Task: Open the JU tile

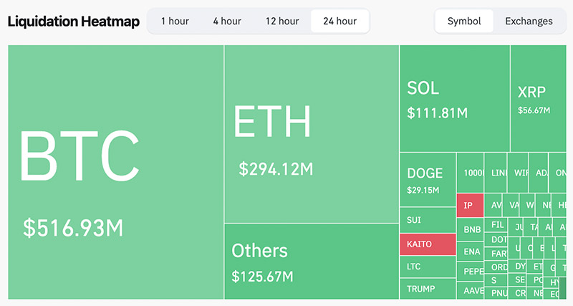Action: [x=516, y=227]
